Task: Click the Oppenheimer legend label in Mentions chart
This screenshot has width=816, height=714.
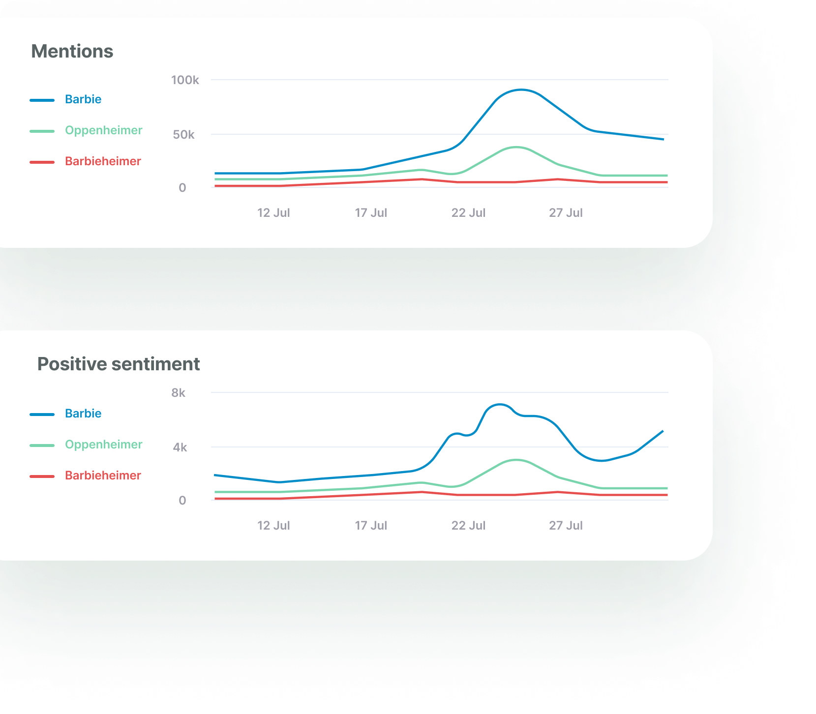Action: 104,130
